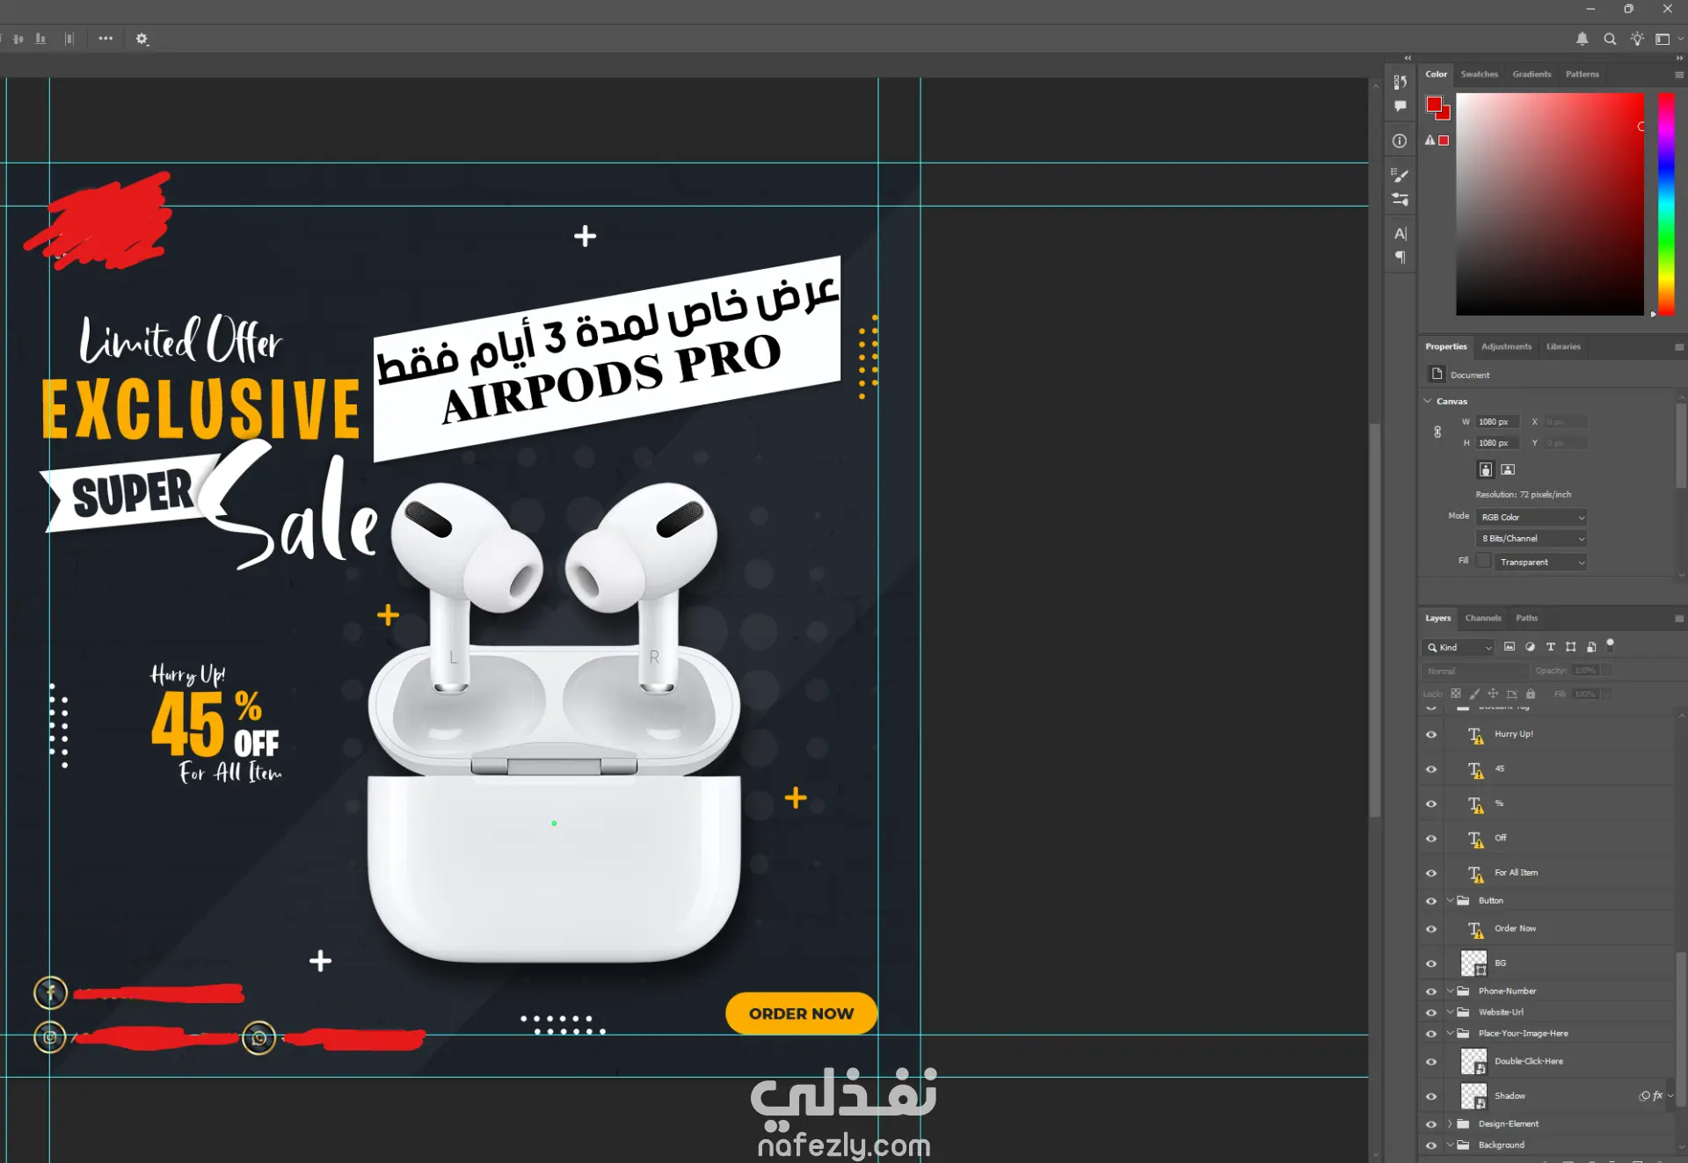Click lock all padlock icon
Image resolution: width=1688 pixels, height=1163 pixels.
tap(1531, 694)
